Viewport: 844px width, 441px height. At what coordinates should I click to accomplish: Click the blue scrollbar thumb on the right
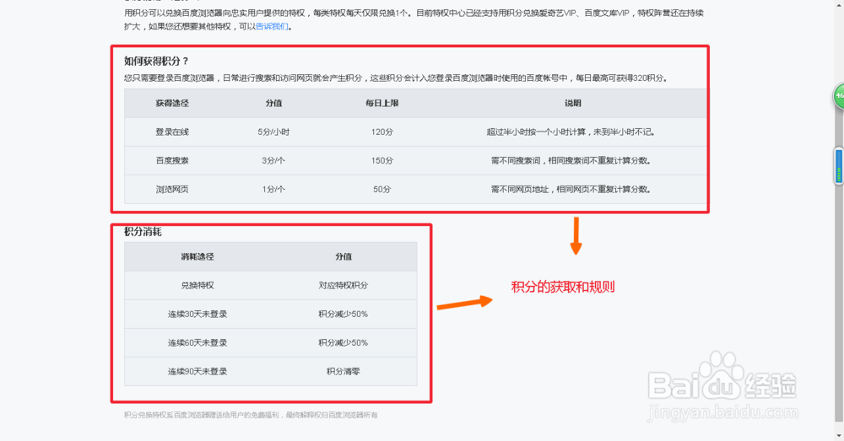click(839, 166)
